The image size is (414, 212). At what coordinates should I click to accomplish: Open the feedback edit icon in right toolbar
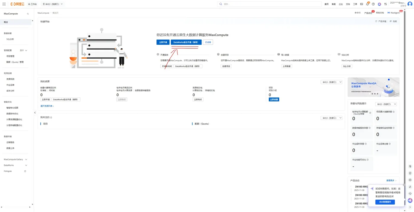tap(410, 187)
